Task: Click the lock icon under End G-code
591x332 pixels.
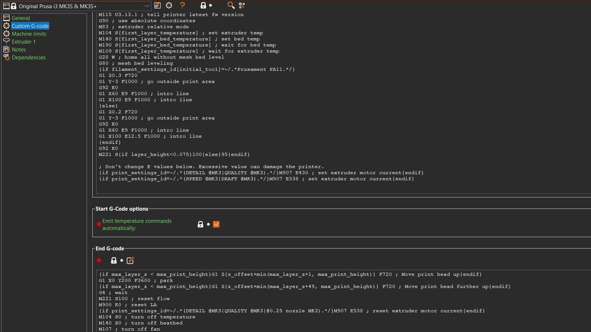Action: [113, 260]
